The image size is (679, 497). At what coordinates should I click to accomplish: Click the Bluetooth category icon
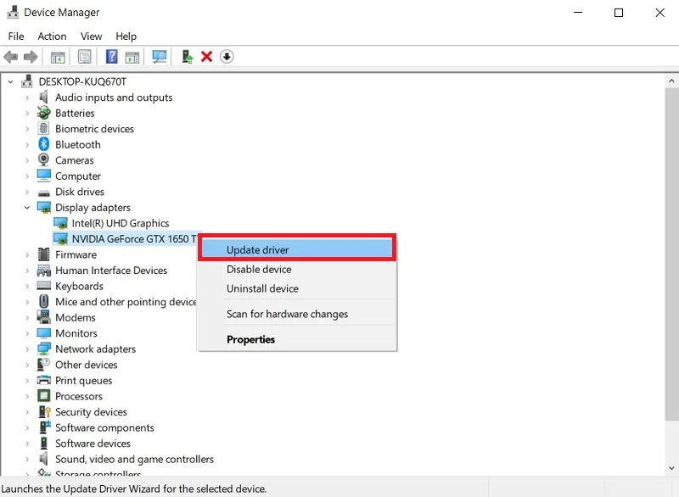tap(44, 144)
